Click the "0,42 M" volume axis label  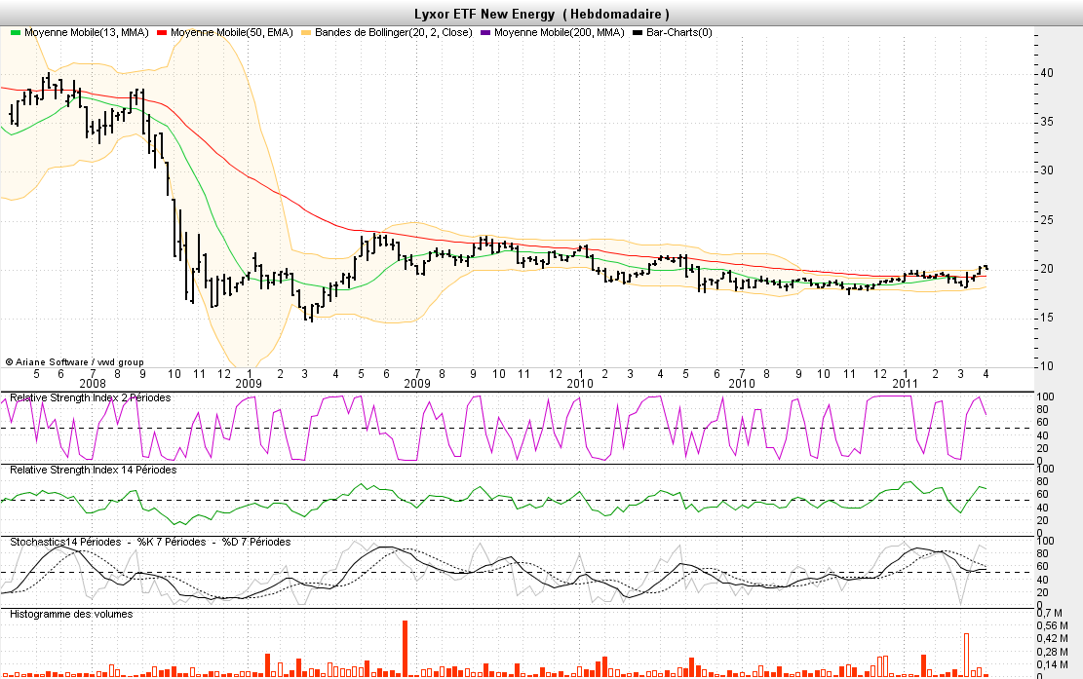(1052, 639)
